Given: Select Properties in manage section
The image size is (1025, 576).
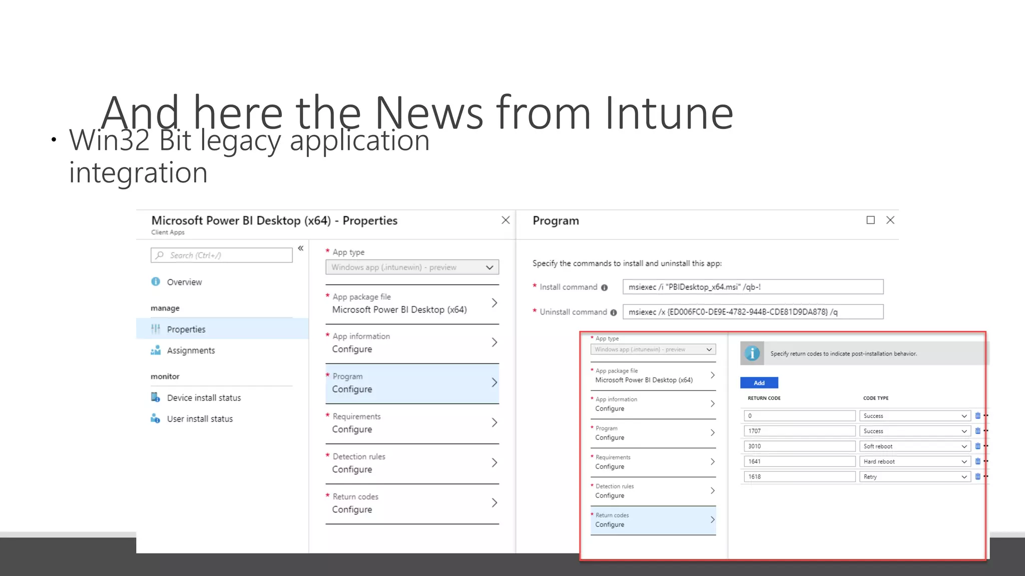Looking at the screenshot, I should click(x=222, y=329).
